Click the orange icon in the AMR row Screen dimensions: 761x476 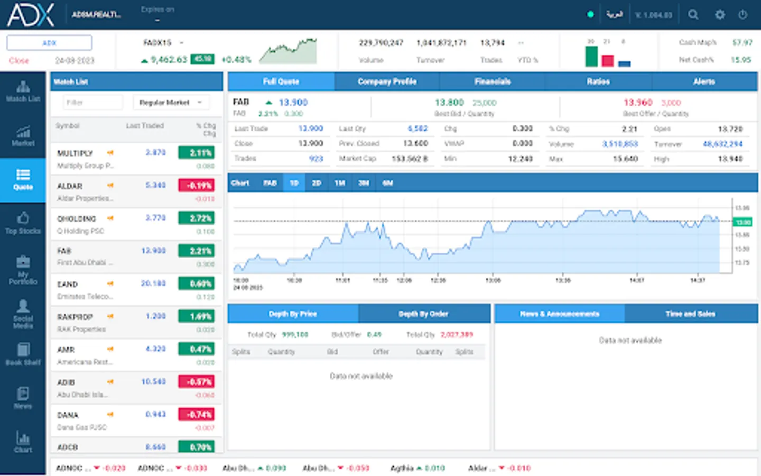(110, 349)
